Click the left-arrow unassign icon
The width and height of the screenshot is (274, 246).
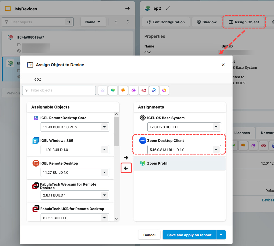point(126,168)
